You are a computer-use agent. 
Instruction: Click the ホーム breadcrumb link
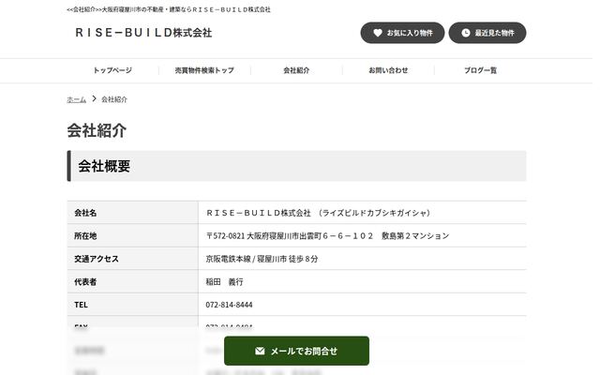pyautogui.click(x=77, y=99)
